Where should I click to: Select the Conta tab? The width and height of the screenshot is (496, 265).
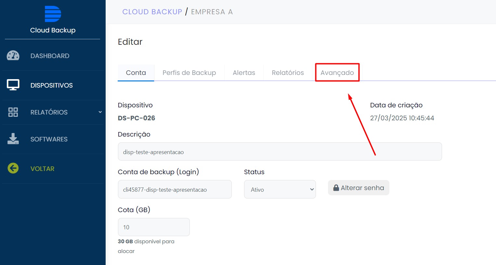click(136, 73)
